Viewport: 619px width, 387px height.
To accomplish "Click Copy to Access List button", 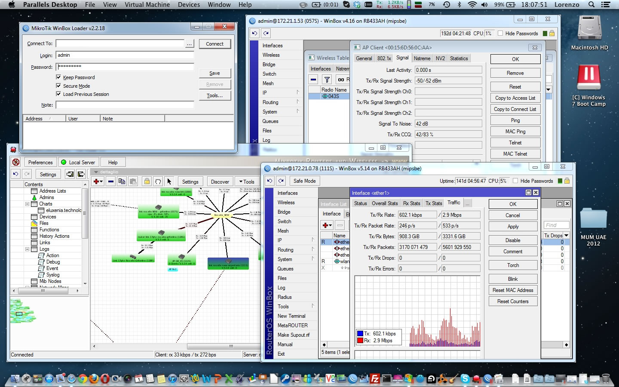I will 515,98.
